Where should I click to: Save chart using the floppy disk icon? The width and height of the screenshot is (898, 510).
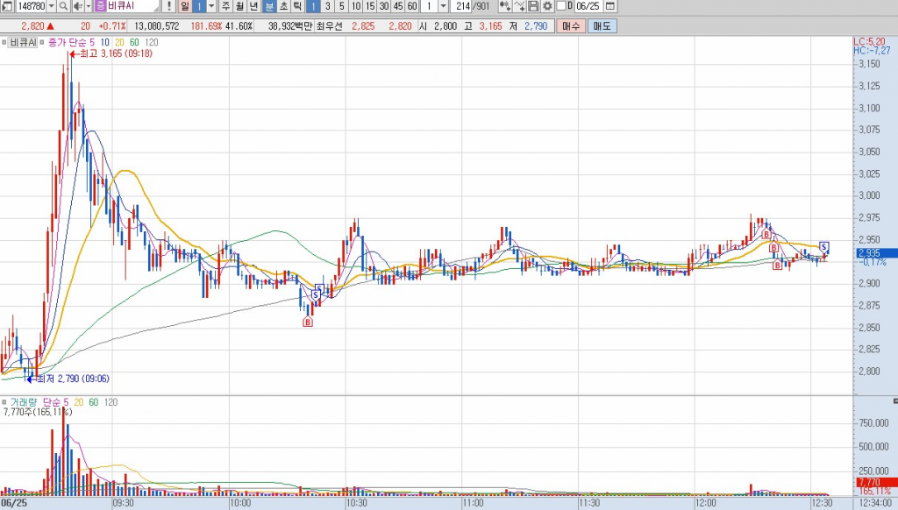[533, 6]
